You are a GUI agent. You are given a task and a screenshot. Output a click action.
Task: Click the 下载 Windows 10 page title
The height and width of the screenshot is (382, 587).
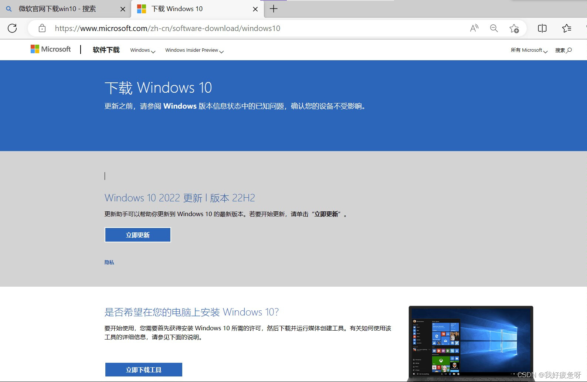point(158,88)
